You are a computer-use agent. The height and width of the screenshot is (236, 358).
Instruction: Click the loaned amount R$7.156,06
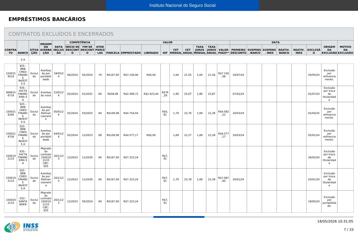click(x=131, y=75)
